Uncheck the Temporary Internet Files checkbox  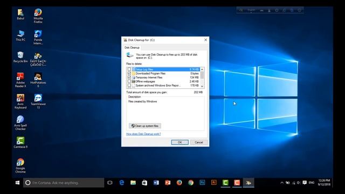pyautogui.click(x=129, y=77)
